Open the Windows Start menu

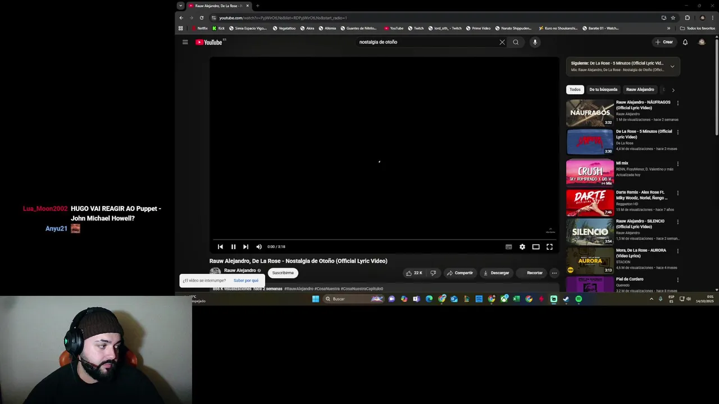coord(316,299)
